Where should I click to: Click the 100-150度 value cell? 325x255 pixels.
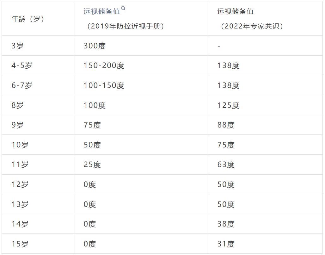pyautogui.click(x=104, y=85)
